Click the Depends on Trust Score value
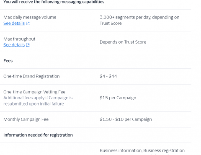201x155 pixels. (x=123, y=42)
